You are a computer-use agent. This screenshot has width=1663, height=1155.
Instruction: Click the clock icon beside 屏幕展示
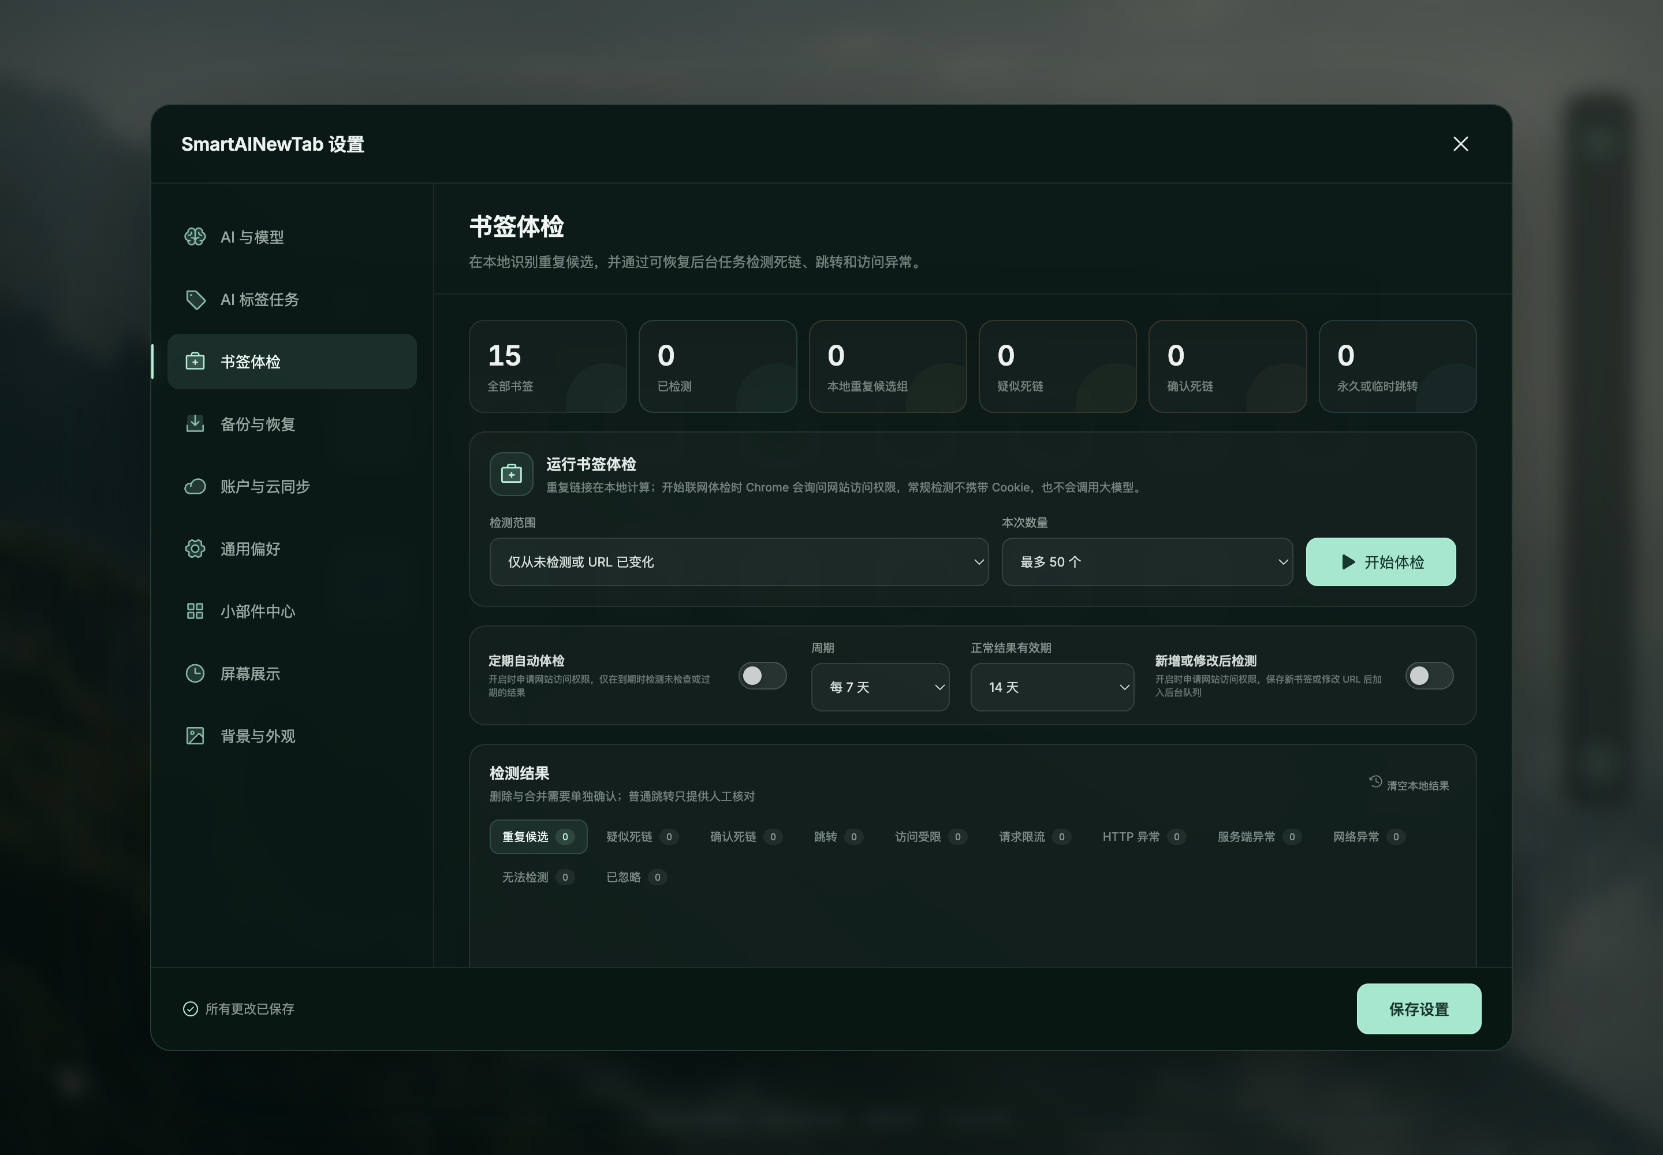pos(195,673)
